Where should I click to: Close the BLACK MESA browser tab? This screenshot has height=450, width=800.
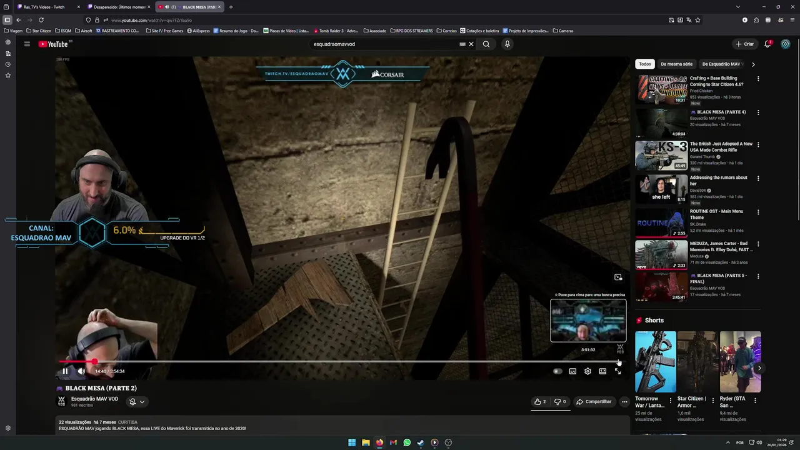coord(219,7)
